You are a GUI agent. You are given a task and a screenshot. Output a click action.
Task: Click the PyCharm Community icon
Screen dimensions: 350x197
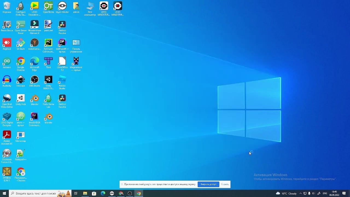tap(48, 45)
